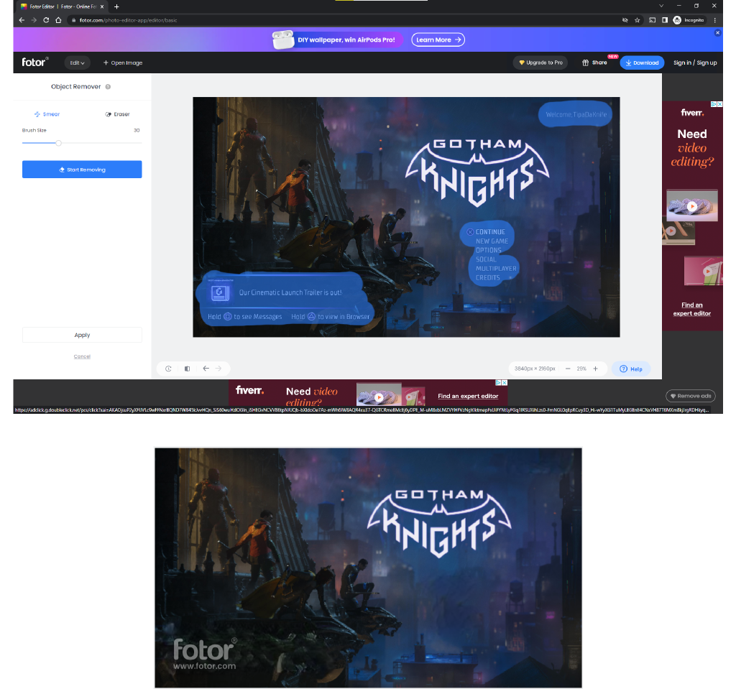Click the tab search chevron in title bar

[x=661, y=6]
